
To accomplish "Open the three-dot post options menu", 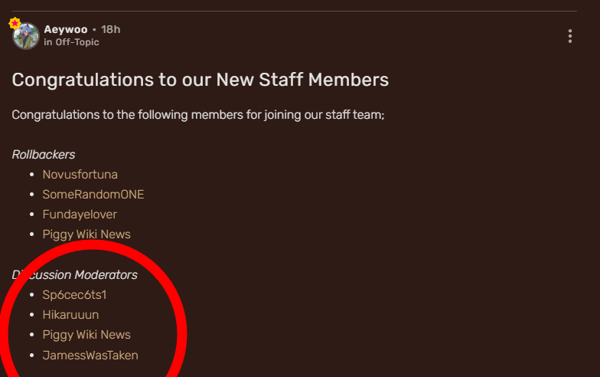I will [x=570, y=36].
